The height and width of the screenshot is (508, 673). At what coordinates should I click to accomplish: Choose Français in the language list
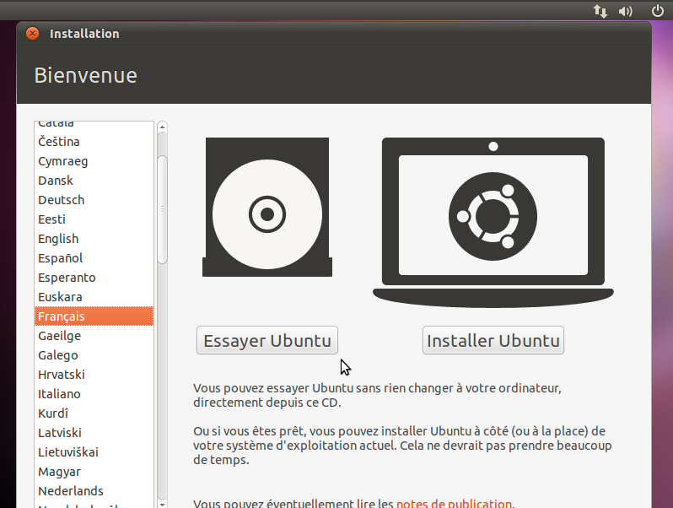click(61, 316)
